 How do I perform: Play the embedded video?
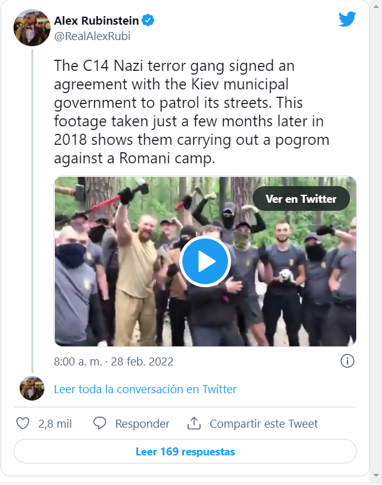point(205,261)
